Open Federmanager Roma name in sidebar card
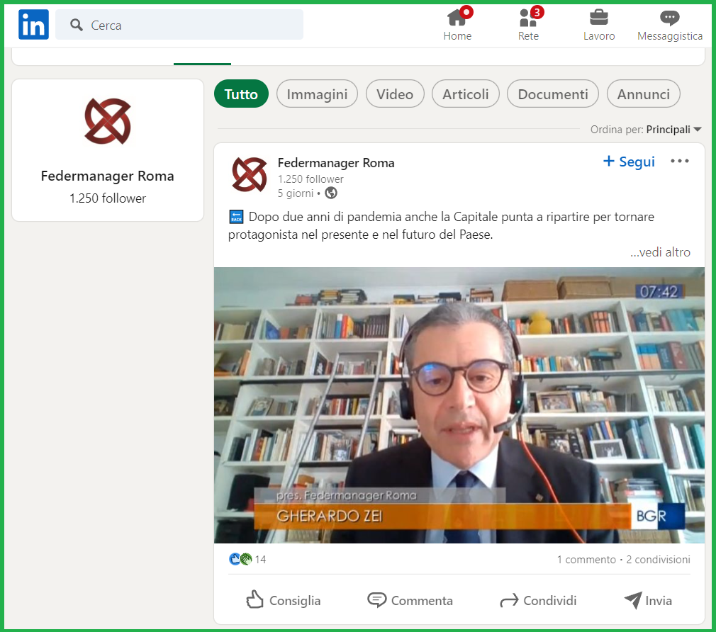 [107, 176]
